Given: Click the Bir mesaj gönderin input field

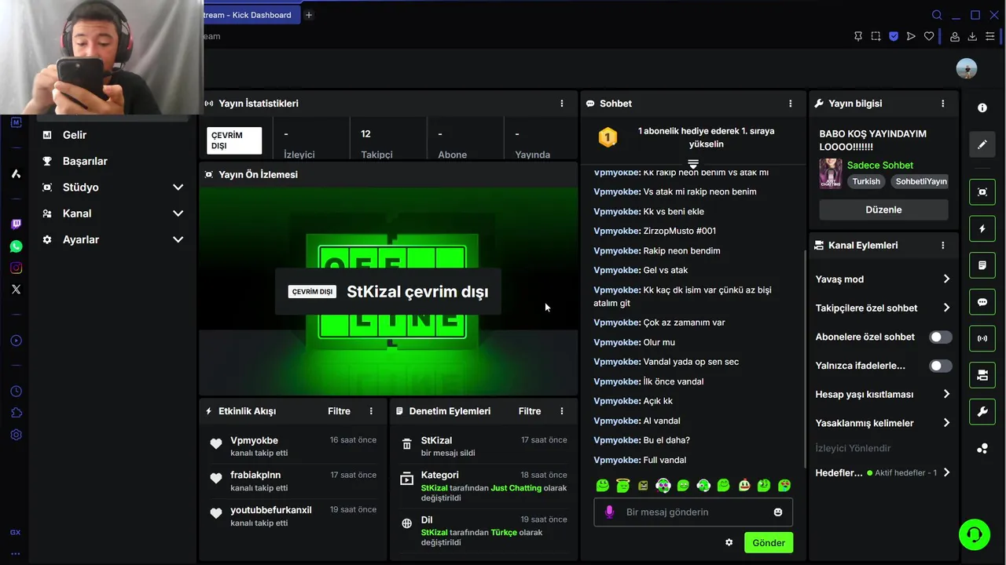Looking at the screenshot, I should [692, 512].
